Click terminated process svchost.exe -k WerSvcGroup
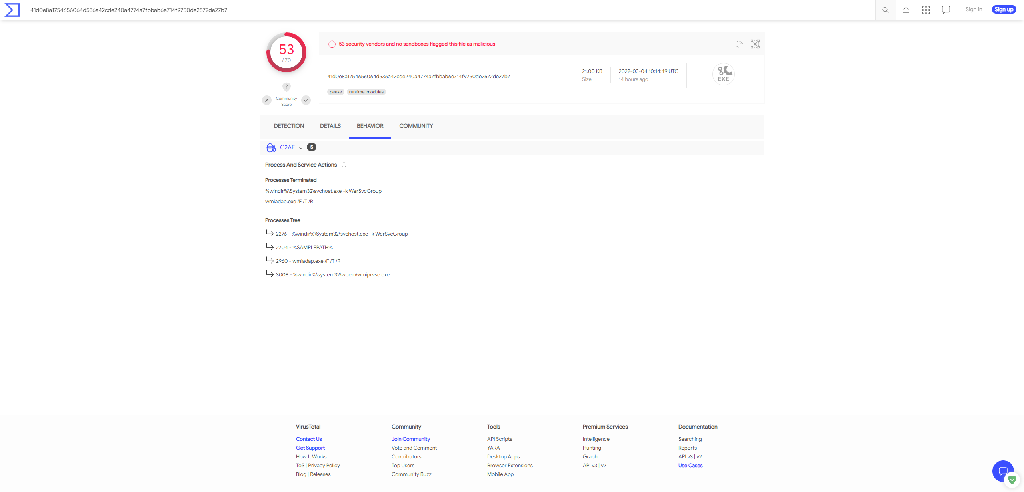This screenshot has height=492, width=1024. [x=323, y=191]
